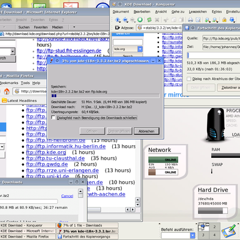Open the Befehl ausführen dropdown
Viewport: 240px width, 240px height.
193,235
